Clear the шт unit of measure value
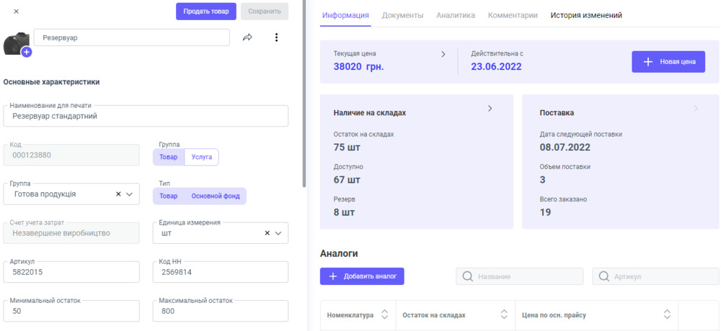 (267, 233)
